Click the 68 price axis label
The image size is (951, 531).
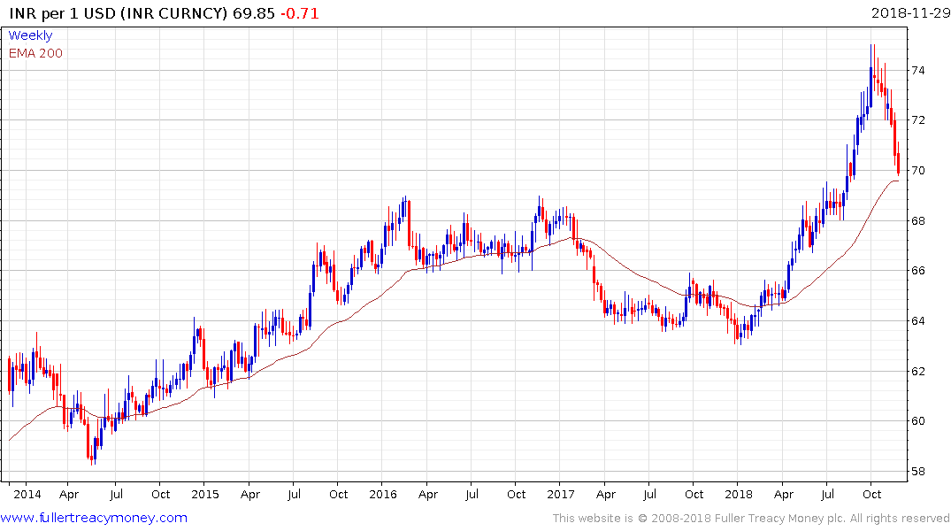918,221
